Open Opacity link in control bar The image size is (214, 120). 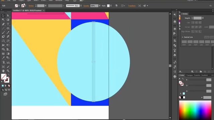(86, 6)
